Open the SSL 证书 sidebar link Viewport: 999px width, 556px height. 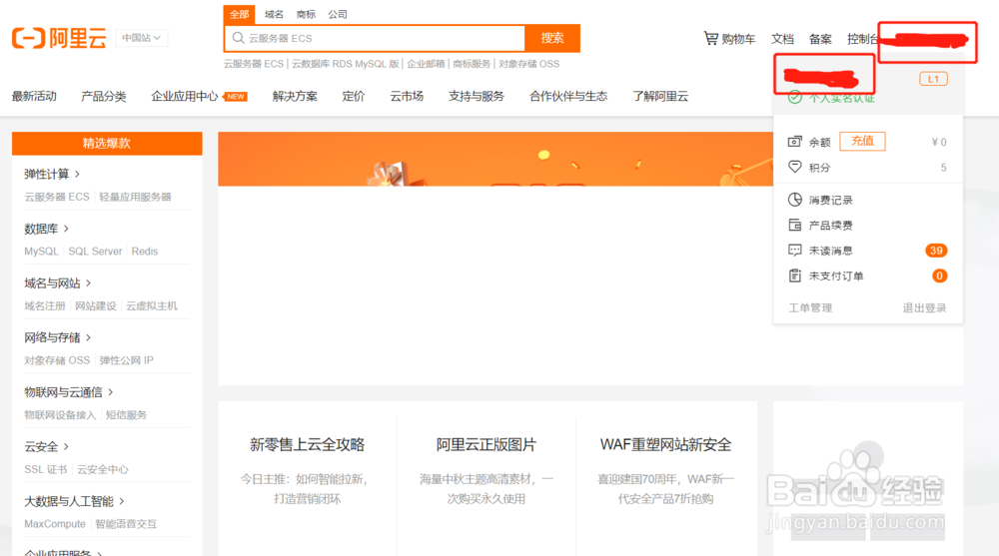pyautogui.click(x=45, y=469)
